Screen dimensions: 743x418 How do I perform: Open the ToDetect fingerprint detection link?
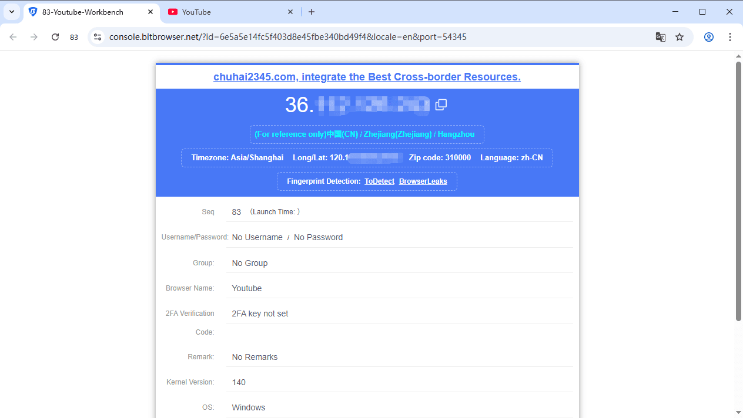[x=379, y=181]
